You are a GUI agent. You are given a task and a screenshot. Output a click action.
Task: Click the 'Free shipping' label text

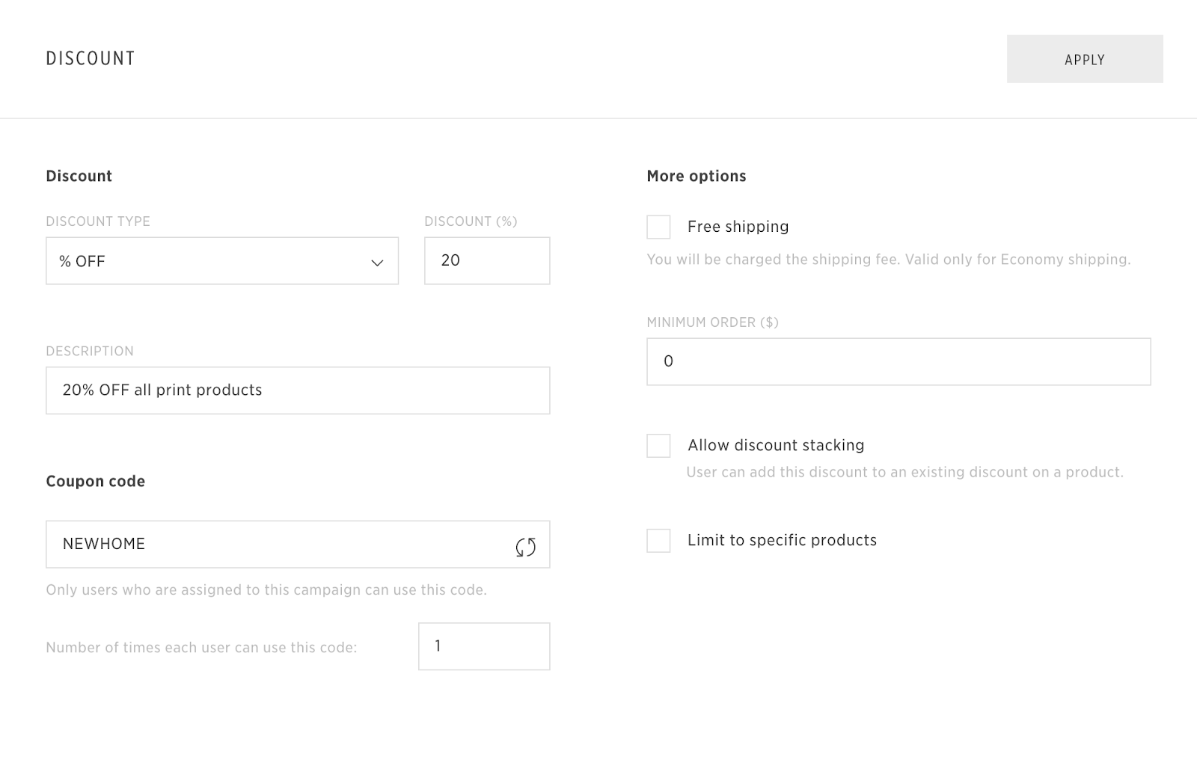[738, 227]
